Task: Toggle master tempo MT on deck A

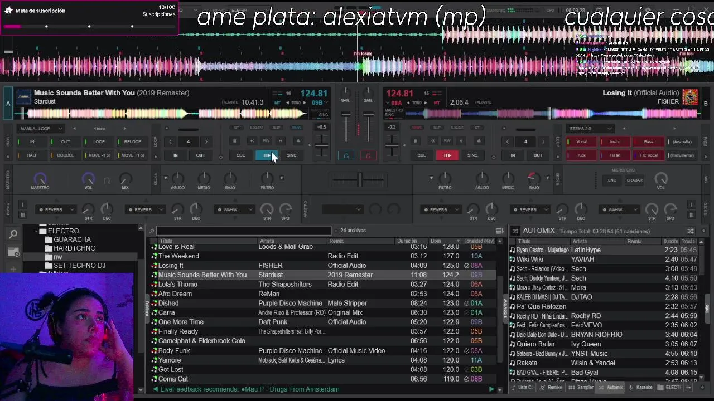Action: (277, 102)
